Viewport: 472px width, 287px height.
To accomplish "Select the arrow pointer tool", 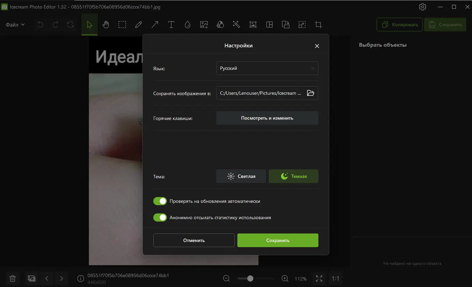I will (x=90, y=25).
